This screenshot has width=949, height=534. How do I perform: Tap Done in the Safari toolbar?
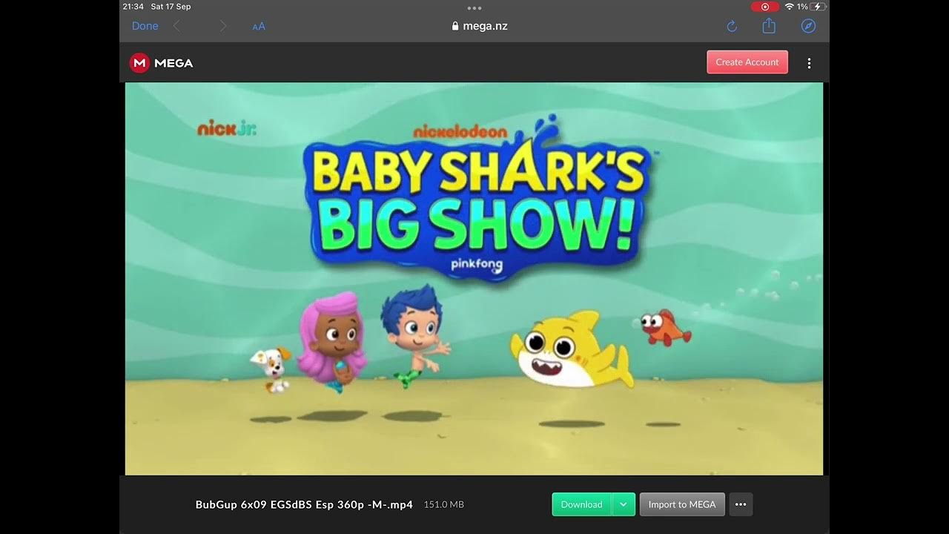click(x=145, y=26)
